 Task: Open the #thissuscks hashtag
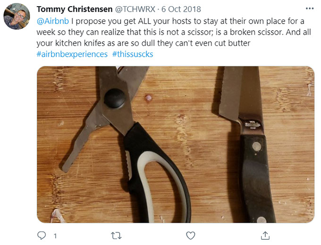tap(133, 54)
